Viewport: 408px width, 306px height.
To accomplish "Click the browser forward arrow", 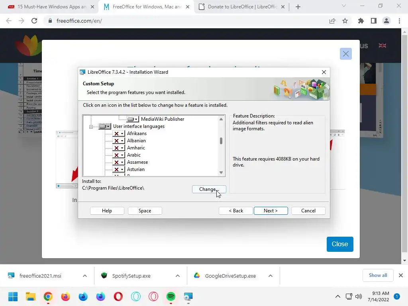I will click(22, 21).
